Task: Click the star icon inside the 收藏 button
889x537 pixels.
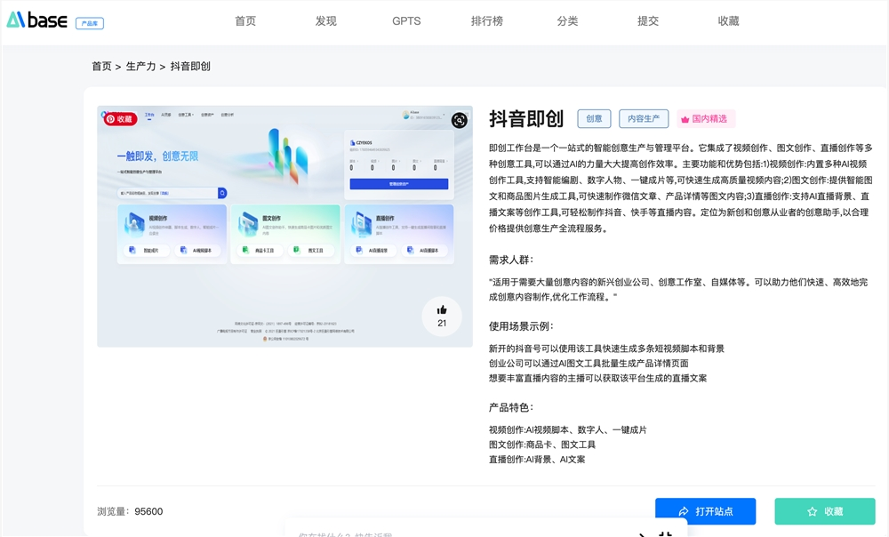Action: (x=812, y=511)
